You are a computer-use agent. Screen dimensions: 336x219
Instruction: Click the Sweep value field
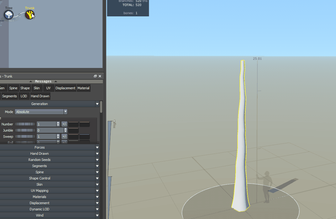point(47,137)
